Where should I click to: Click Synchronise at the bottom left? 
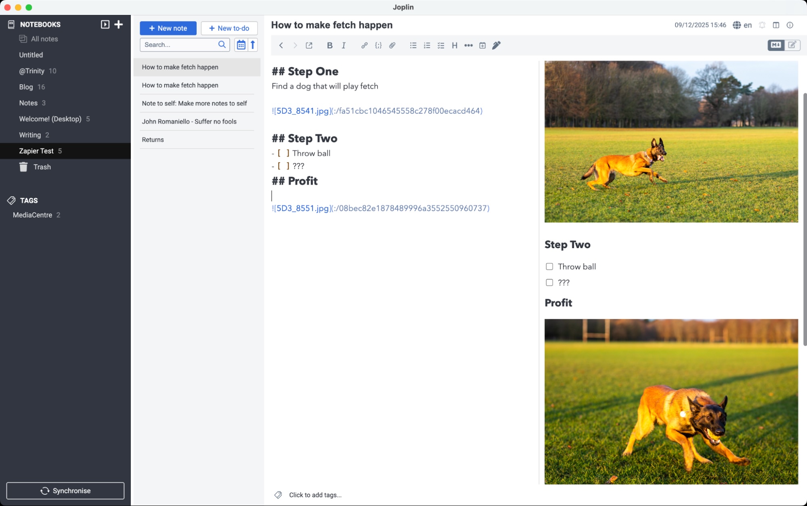pyautogui.click(x=65, y=491)
